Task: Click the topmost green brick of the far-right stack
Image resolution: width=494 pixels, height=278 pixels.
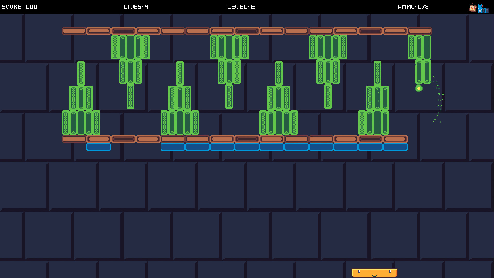Action: point(419,48)
